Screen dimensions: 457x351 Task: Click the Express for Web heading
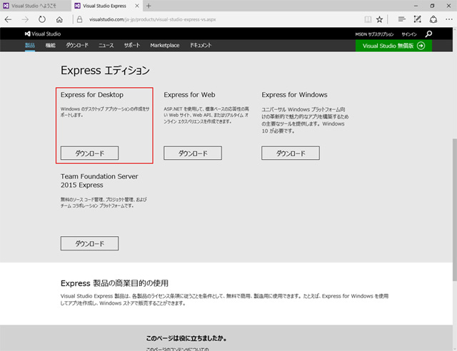[189, 95]
